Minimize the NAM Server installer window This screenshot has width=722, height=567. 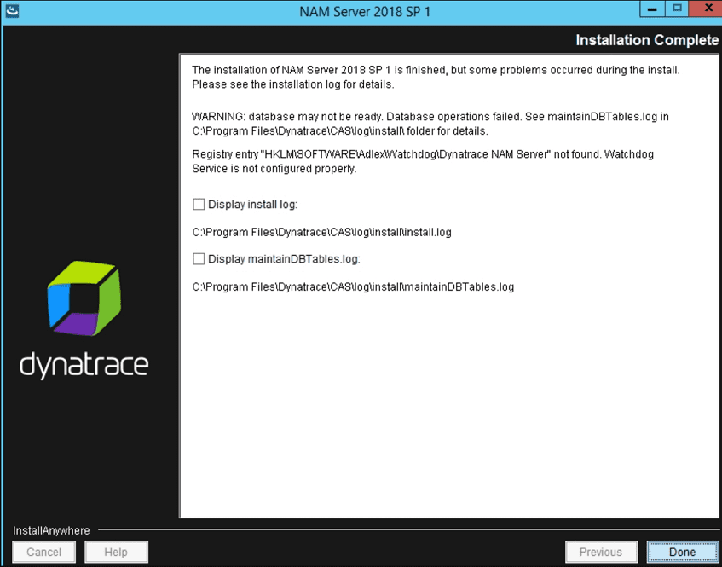click(x=651, y=9)
